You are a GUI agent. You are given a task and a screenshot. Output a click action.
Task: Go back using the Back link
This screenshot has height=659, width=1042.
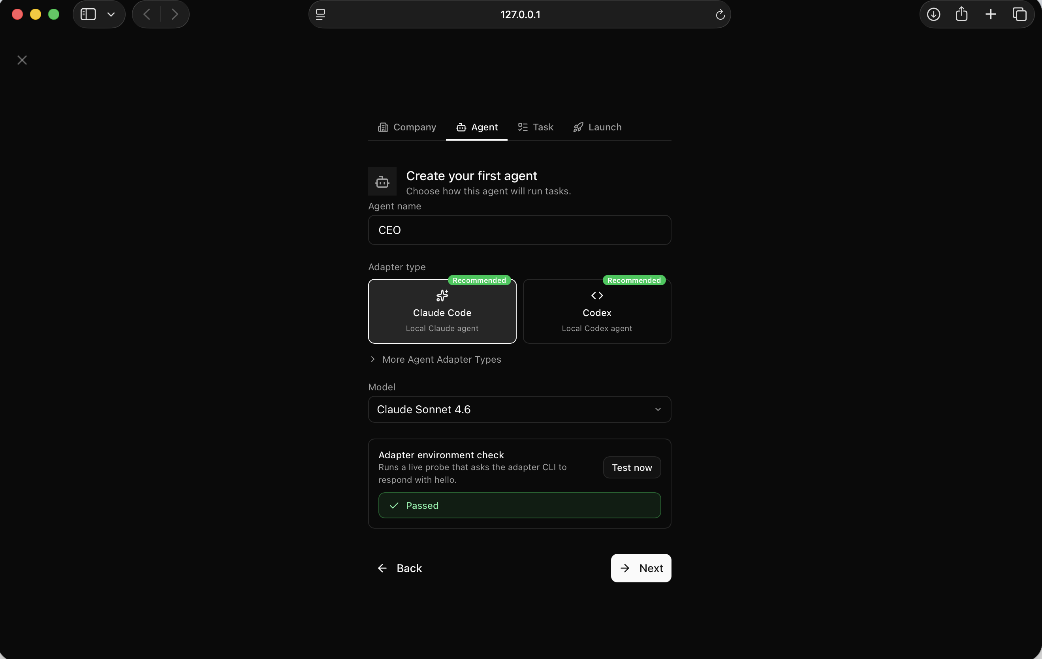click(x=399, y=568)
